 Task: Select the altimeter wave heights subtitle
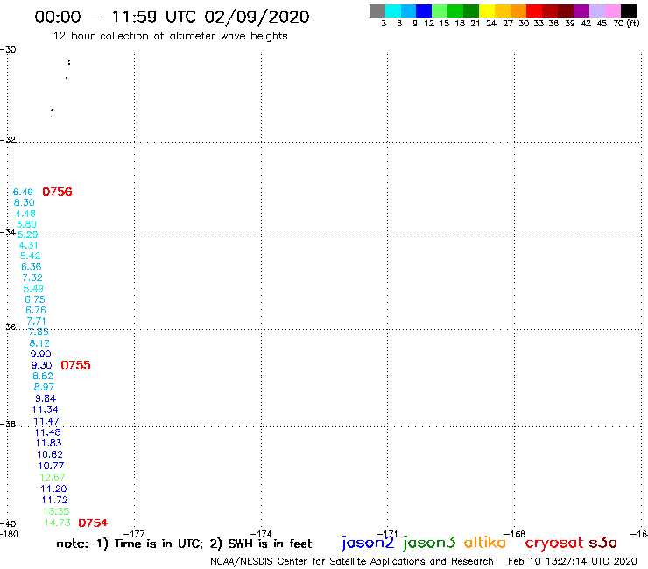pos(170,36)
